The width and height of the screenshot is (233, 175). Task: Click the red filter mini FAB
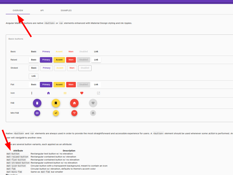[74, 113]
